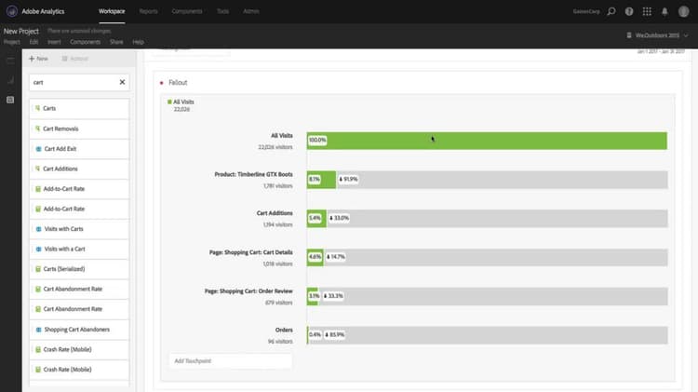
Task: Click the green All Visits segment swatch
Action: pyautogui.click(x=169, y=102)
